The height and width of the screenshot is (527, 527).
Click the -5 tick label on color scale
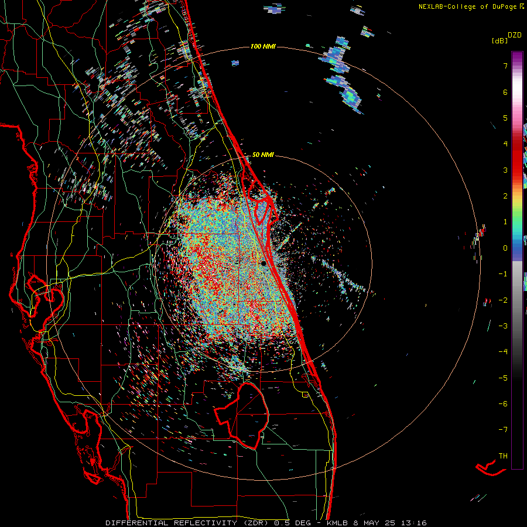click(503, 378)
